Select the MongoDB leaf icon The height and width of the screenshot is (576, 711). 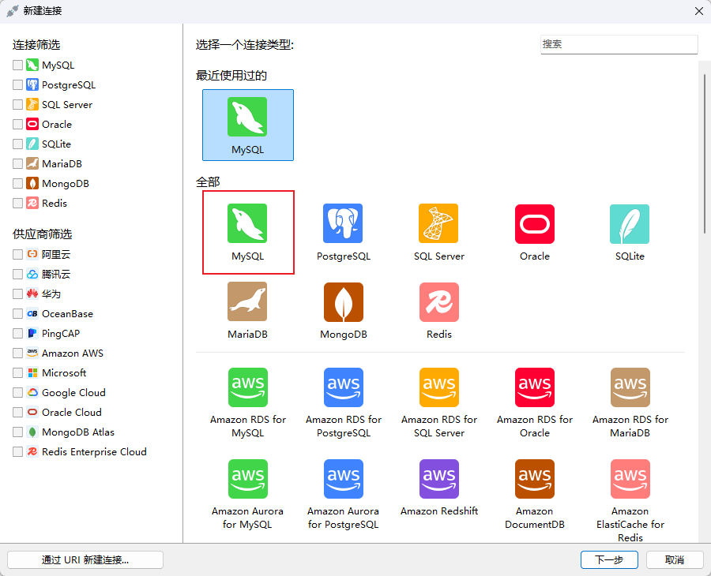[343, 302]
